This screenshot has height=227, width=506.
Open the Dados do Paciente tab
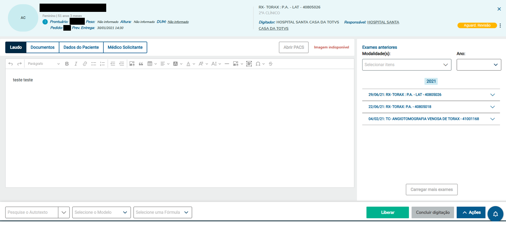click(81, 47)
